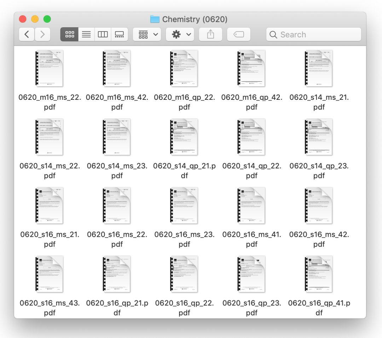Go back to previous folder
This screenshot has width=382, height=338.
27,34
